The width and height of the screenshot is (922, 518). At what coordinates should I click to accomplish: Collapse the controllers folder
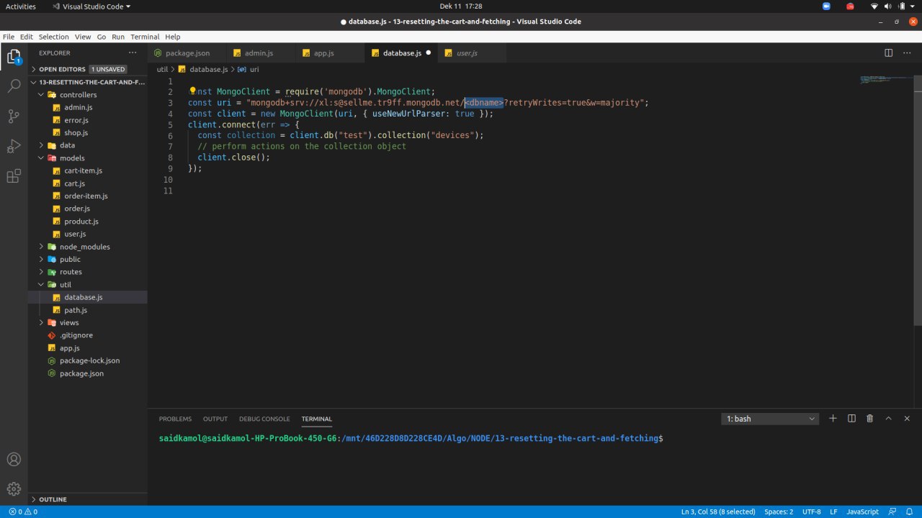78,95
